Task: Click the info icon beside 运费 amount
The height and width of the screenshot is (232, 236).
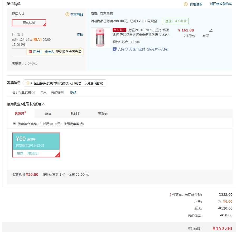Action: [219, 202]
